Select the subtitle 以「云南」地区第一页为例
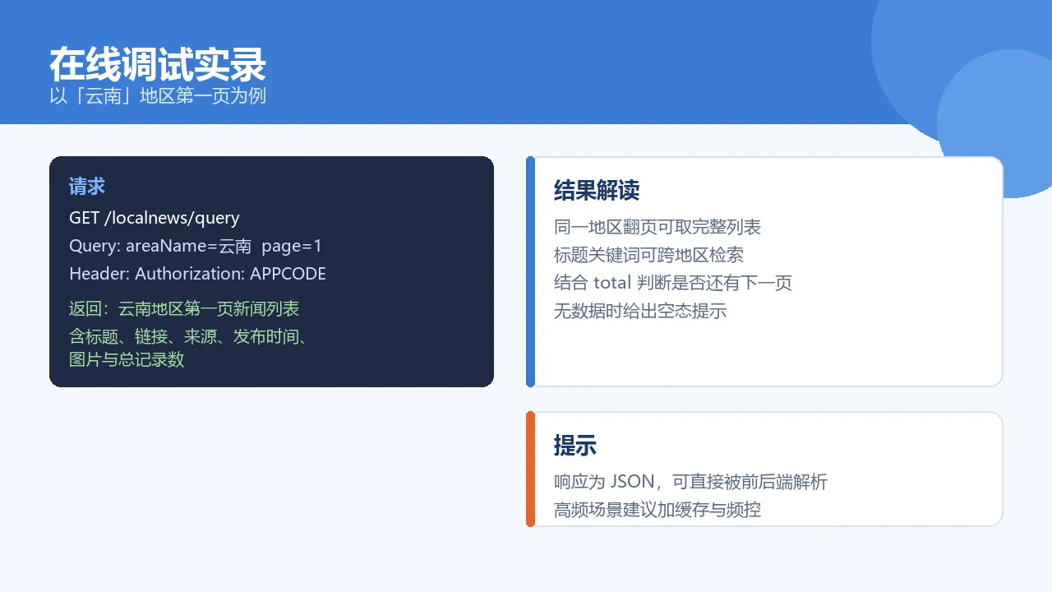The height and width of the screenshot is (592, 1052). pos(158,95)
